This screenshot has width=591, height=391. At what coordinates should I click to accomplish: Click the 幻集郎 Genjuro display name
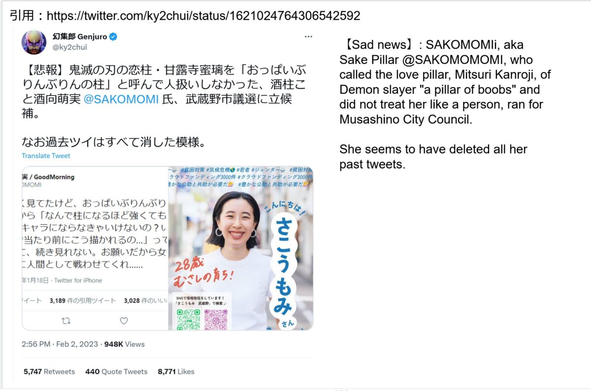coord(79,36)
